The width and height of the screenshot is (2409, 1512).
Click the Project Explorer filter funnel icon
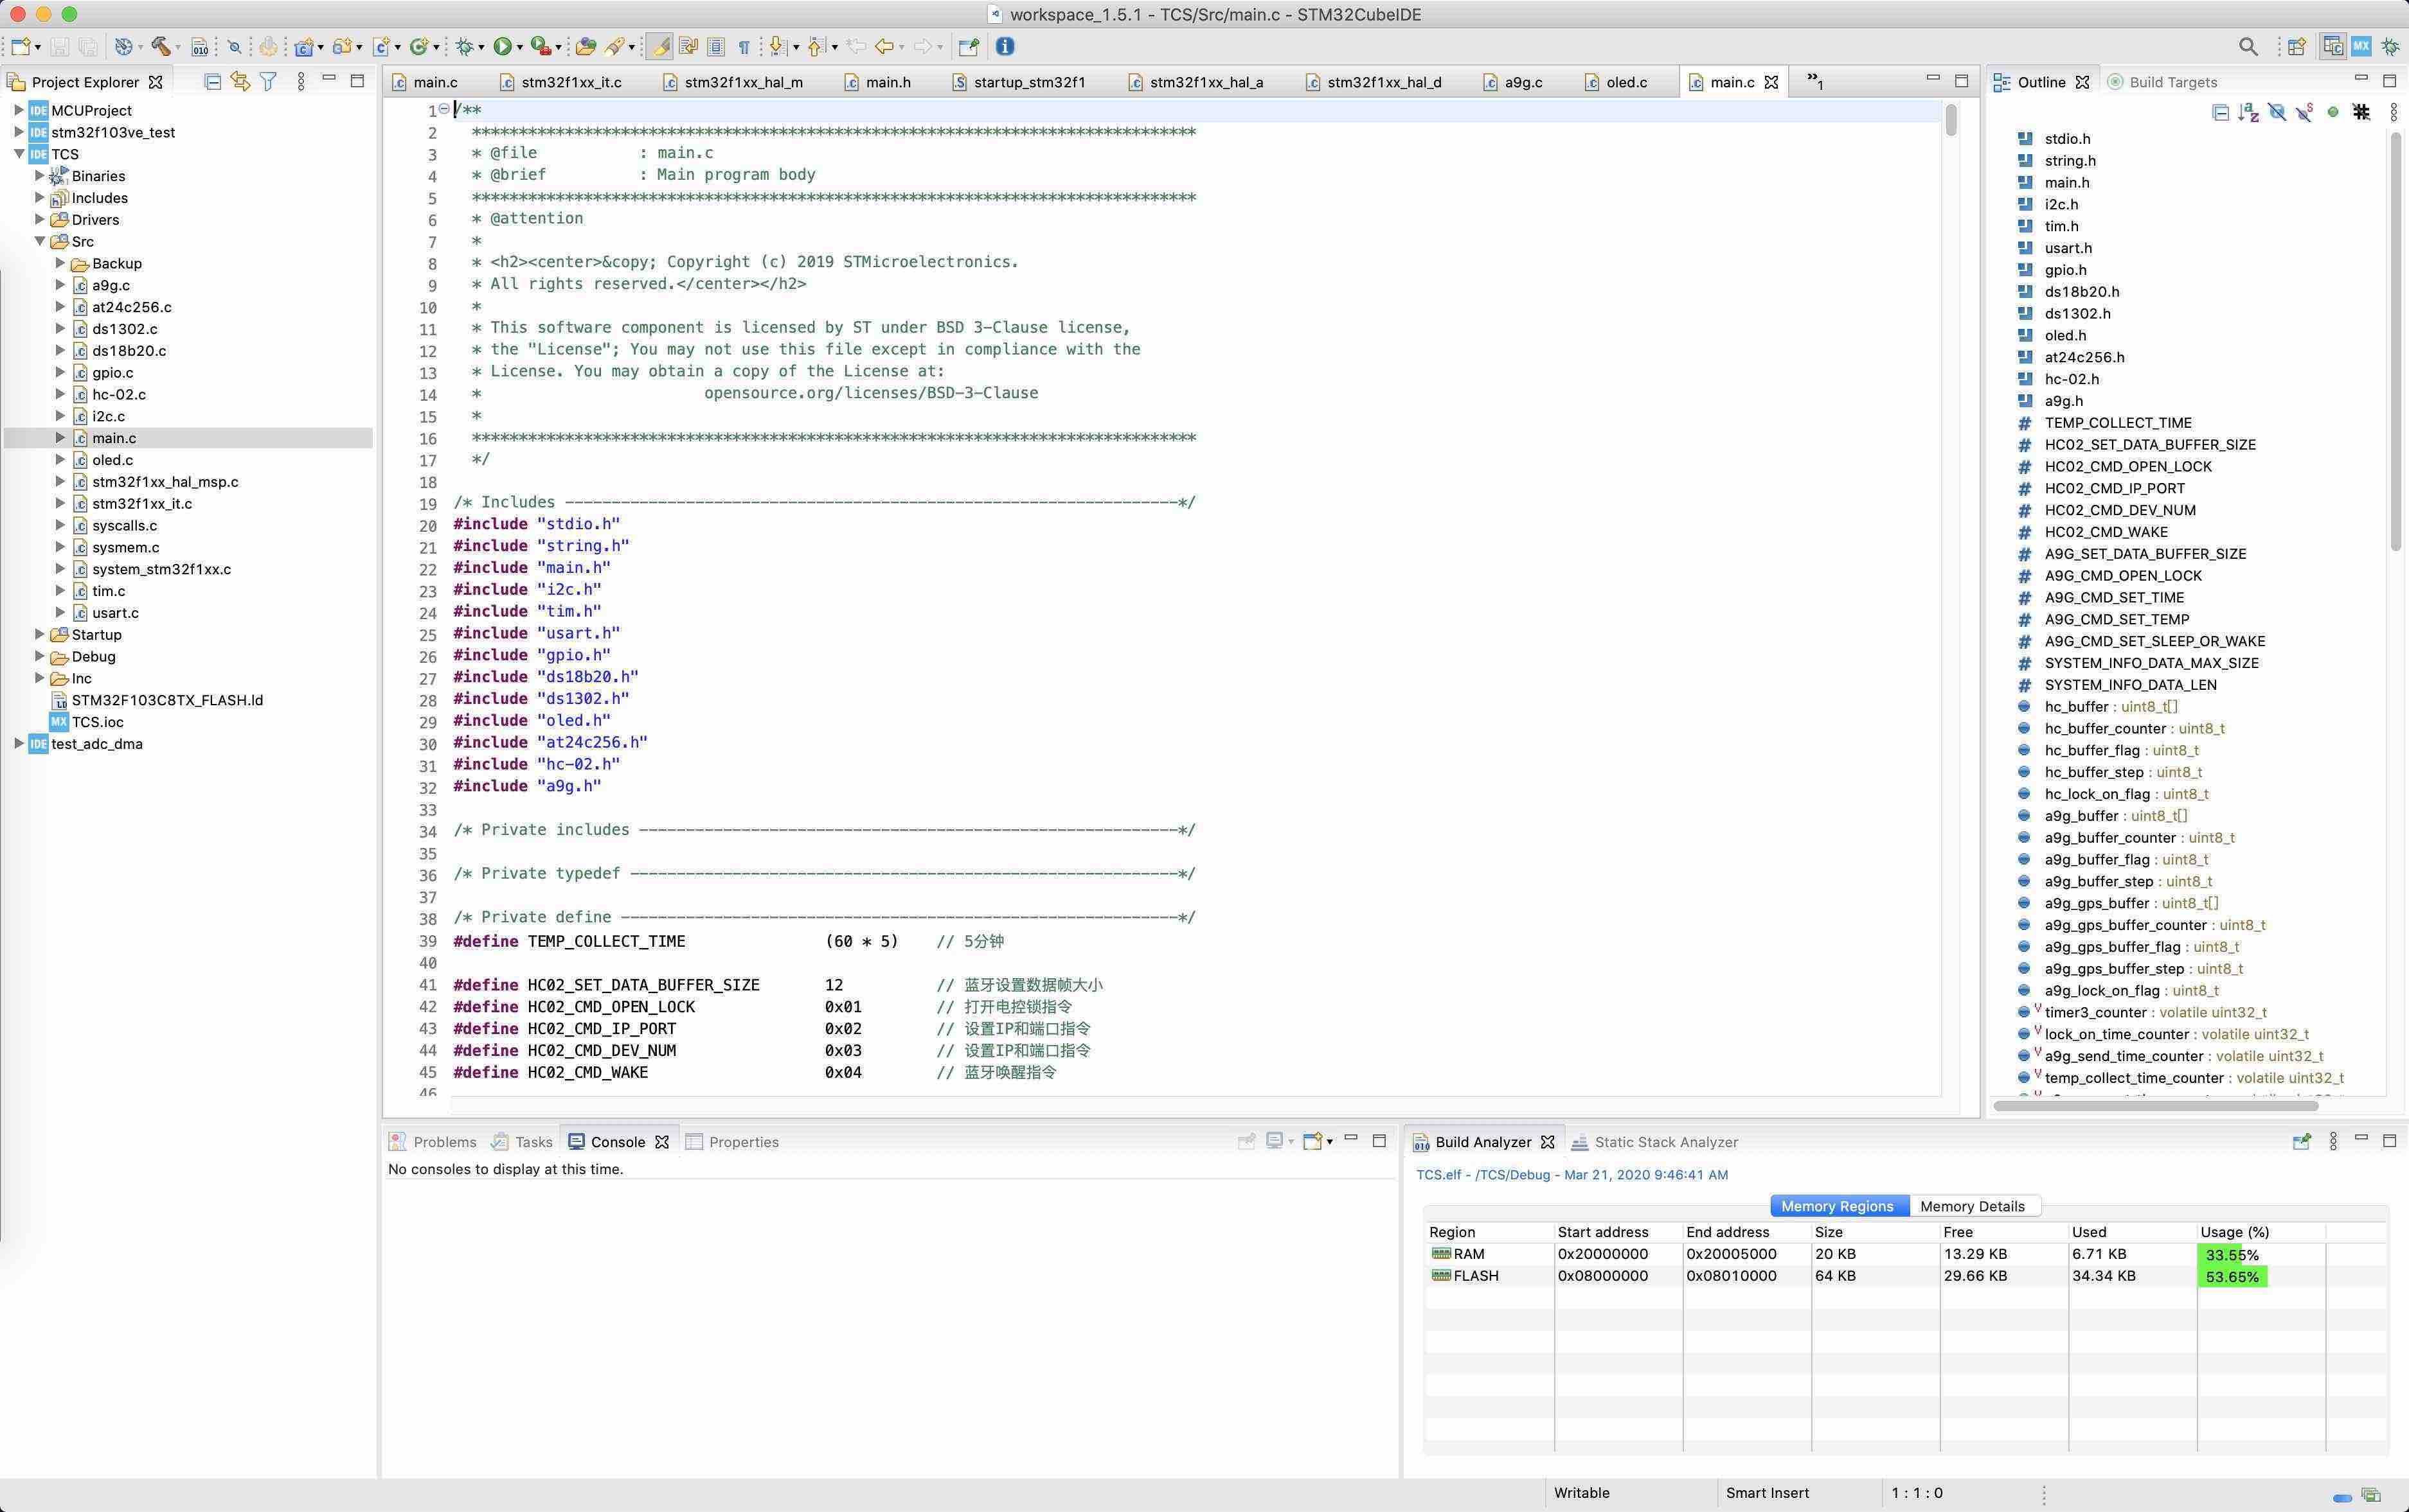coord(268,82)
